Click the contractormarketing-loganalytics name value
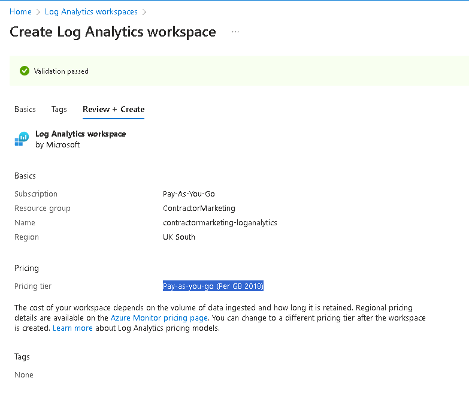Image resolution: width=469 pixels, height=411 pixels. click(220, 222)
